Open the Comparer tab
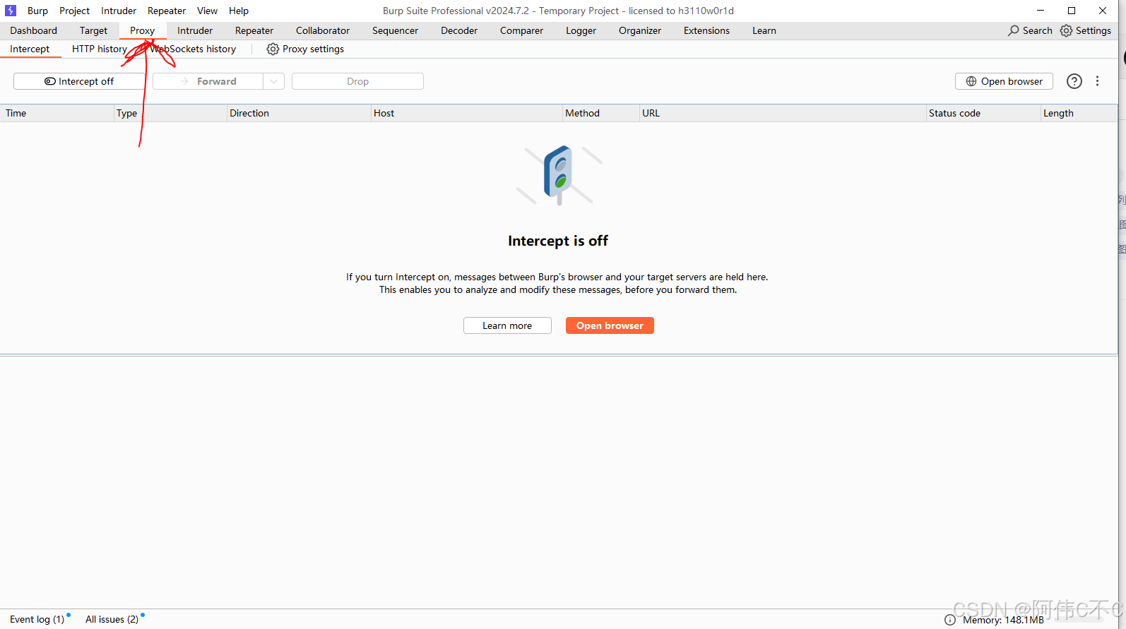 point(521,30)
